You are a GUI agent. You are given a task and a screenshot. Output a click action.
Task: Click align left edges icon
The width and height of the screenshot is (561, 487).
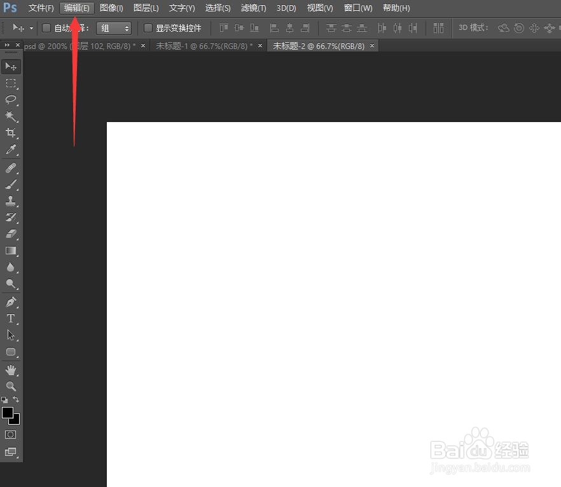[274, 28]
